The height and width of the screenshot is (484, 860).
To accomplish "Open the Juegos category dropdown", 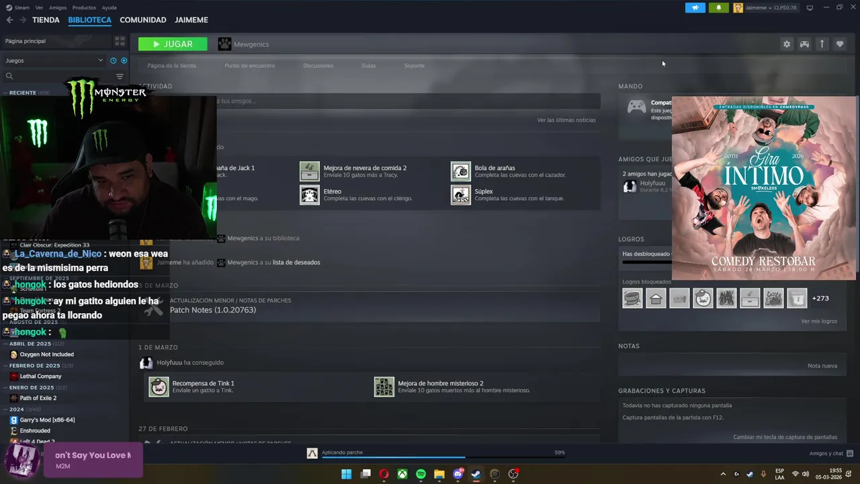I will [54, 61].
